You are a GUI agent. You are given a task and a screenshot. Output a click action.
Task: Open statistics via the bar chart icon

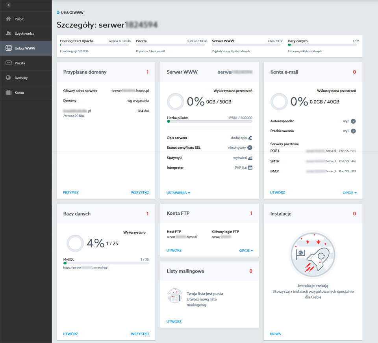[250, 158]
